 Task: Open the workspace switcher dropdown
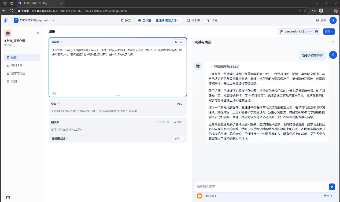point(34,20)
